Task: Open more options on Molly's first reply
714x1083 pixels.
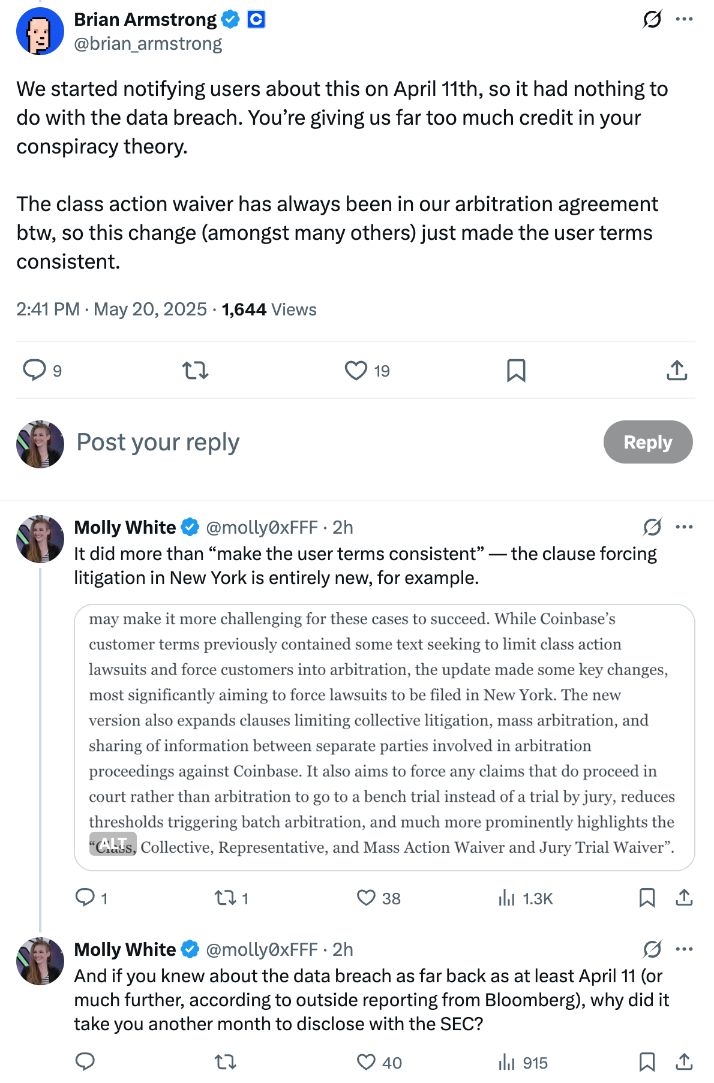Action: (684, 527)
